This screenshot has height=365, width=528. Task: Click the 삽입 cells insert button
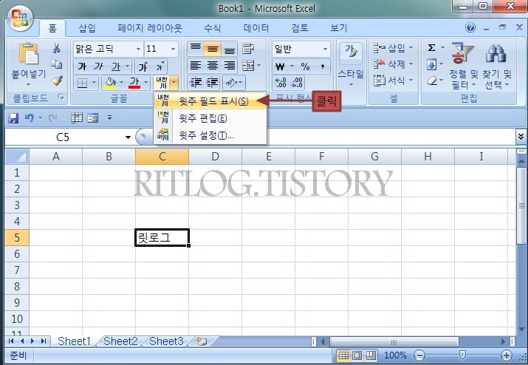tap(393, 48)
